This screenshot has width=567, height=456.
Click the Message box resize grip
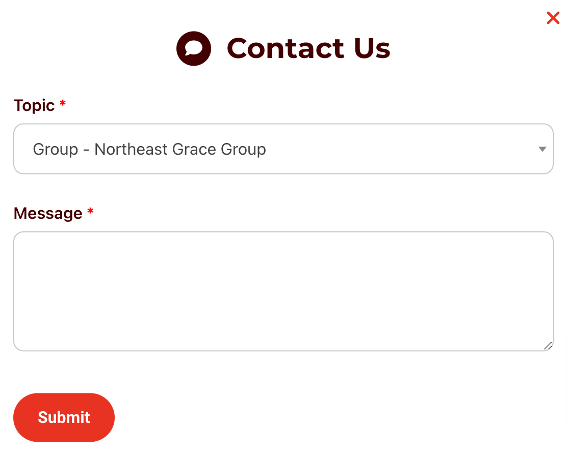(548, 346)
